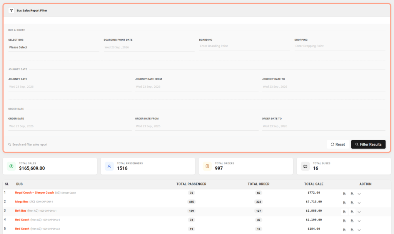Click the 323 order badge for Mega Bus

click(x=258, y=202)
